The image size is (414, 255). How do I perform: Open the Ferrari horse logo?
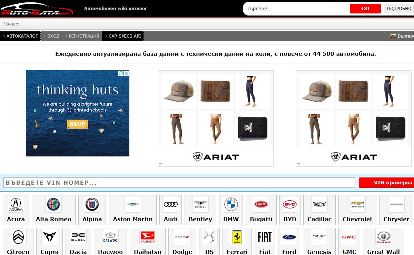pos(237,237)
